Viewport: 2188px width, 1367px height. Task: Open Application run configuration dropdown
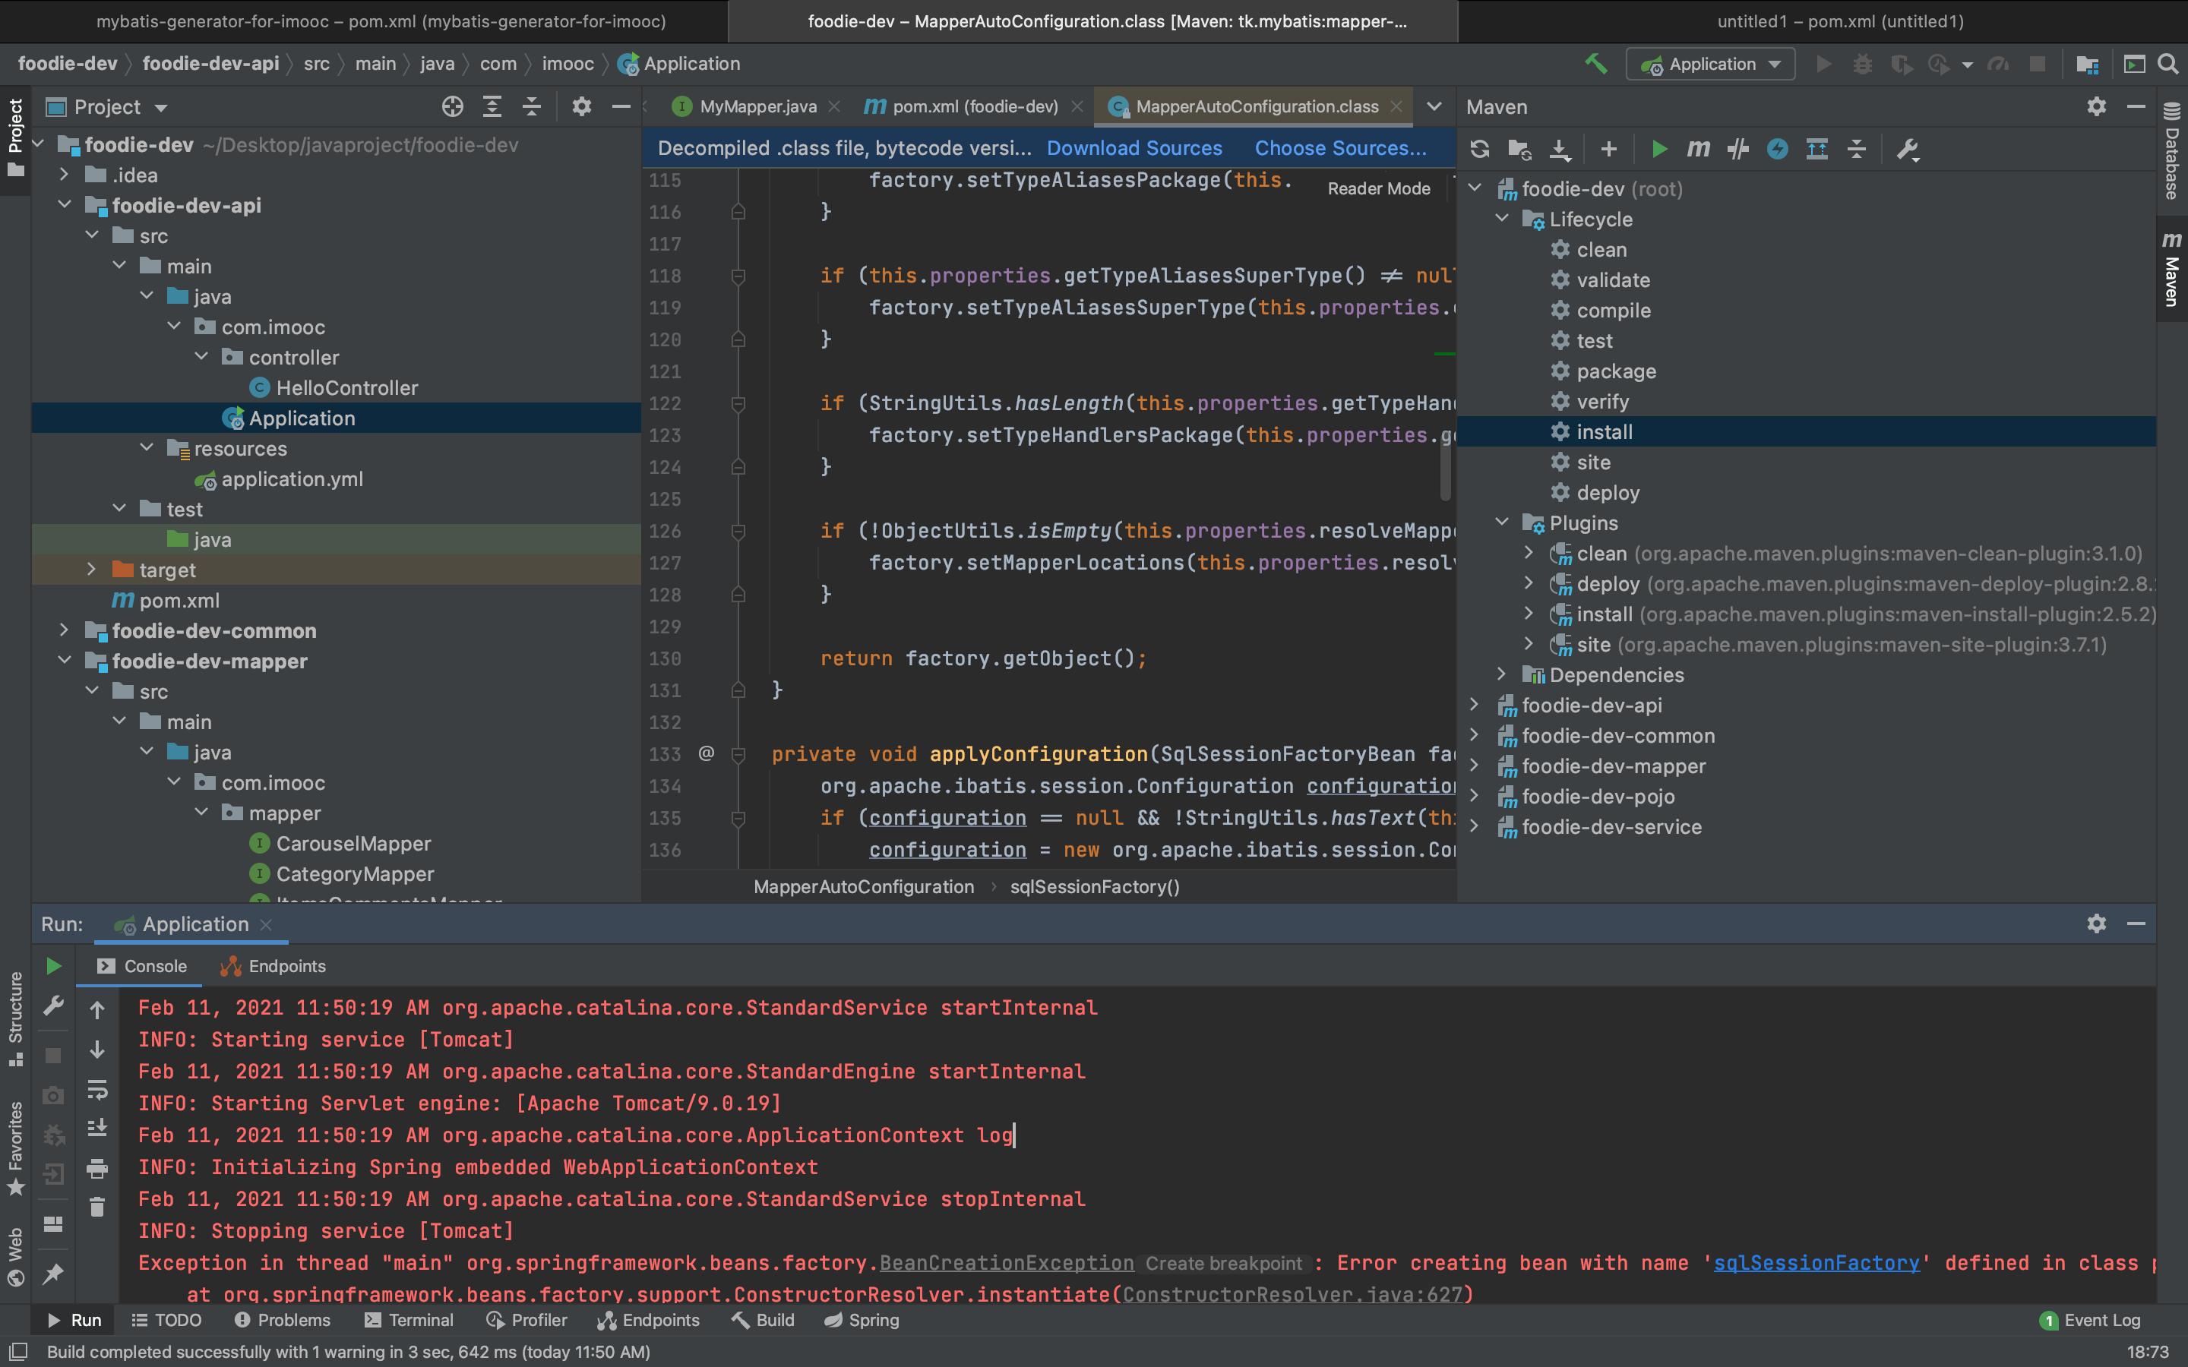pos(1709,65)
